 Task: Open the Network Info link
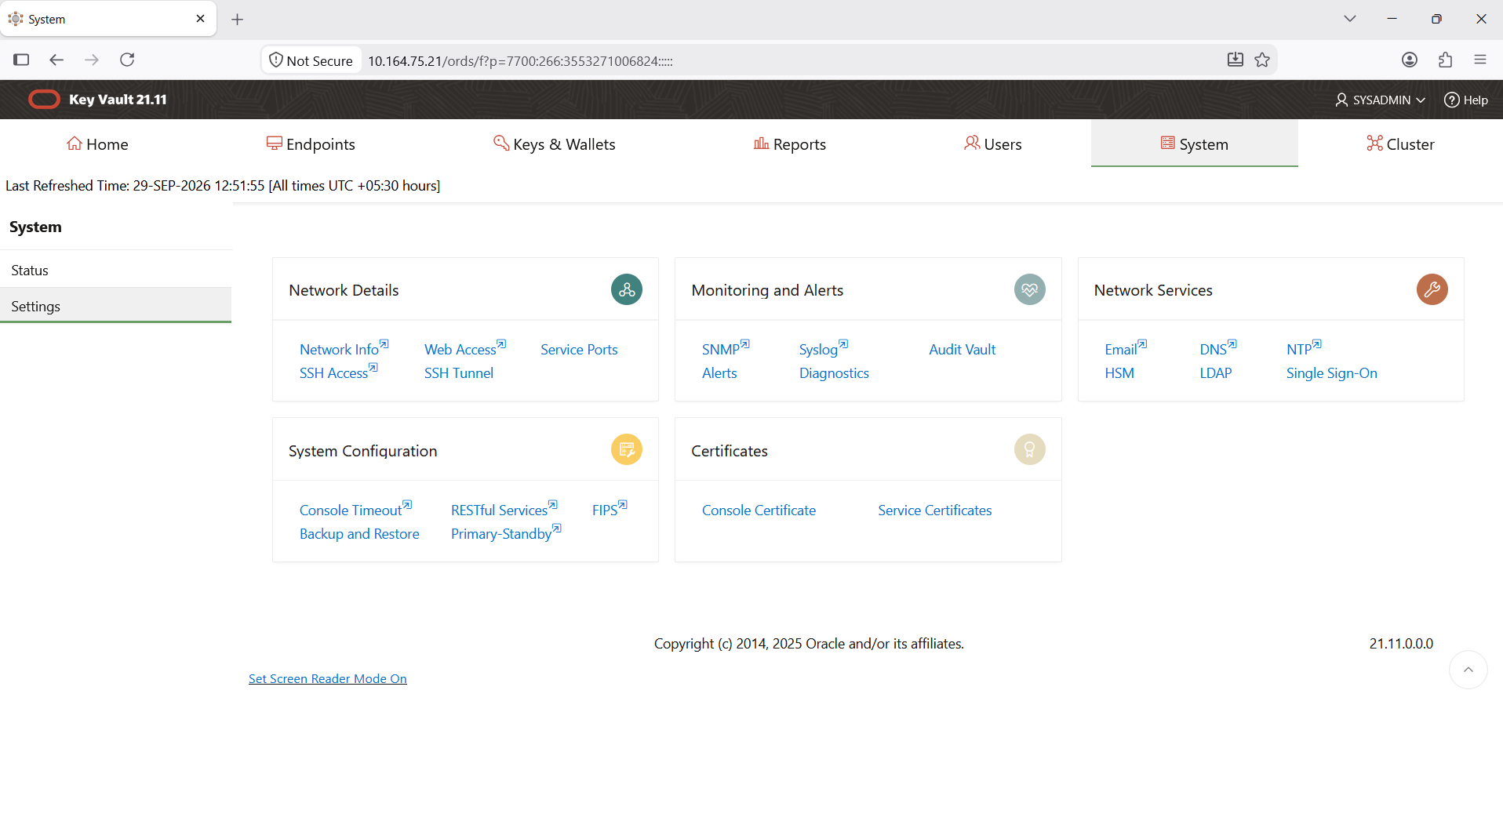344,349
